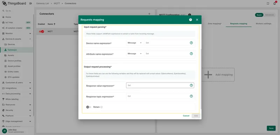Open help for Device name expression field
Viewport: 280px width, 135px height.
191,43
